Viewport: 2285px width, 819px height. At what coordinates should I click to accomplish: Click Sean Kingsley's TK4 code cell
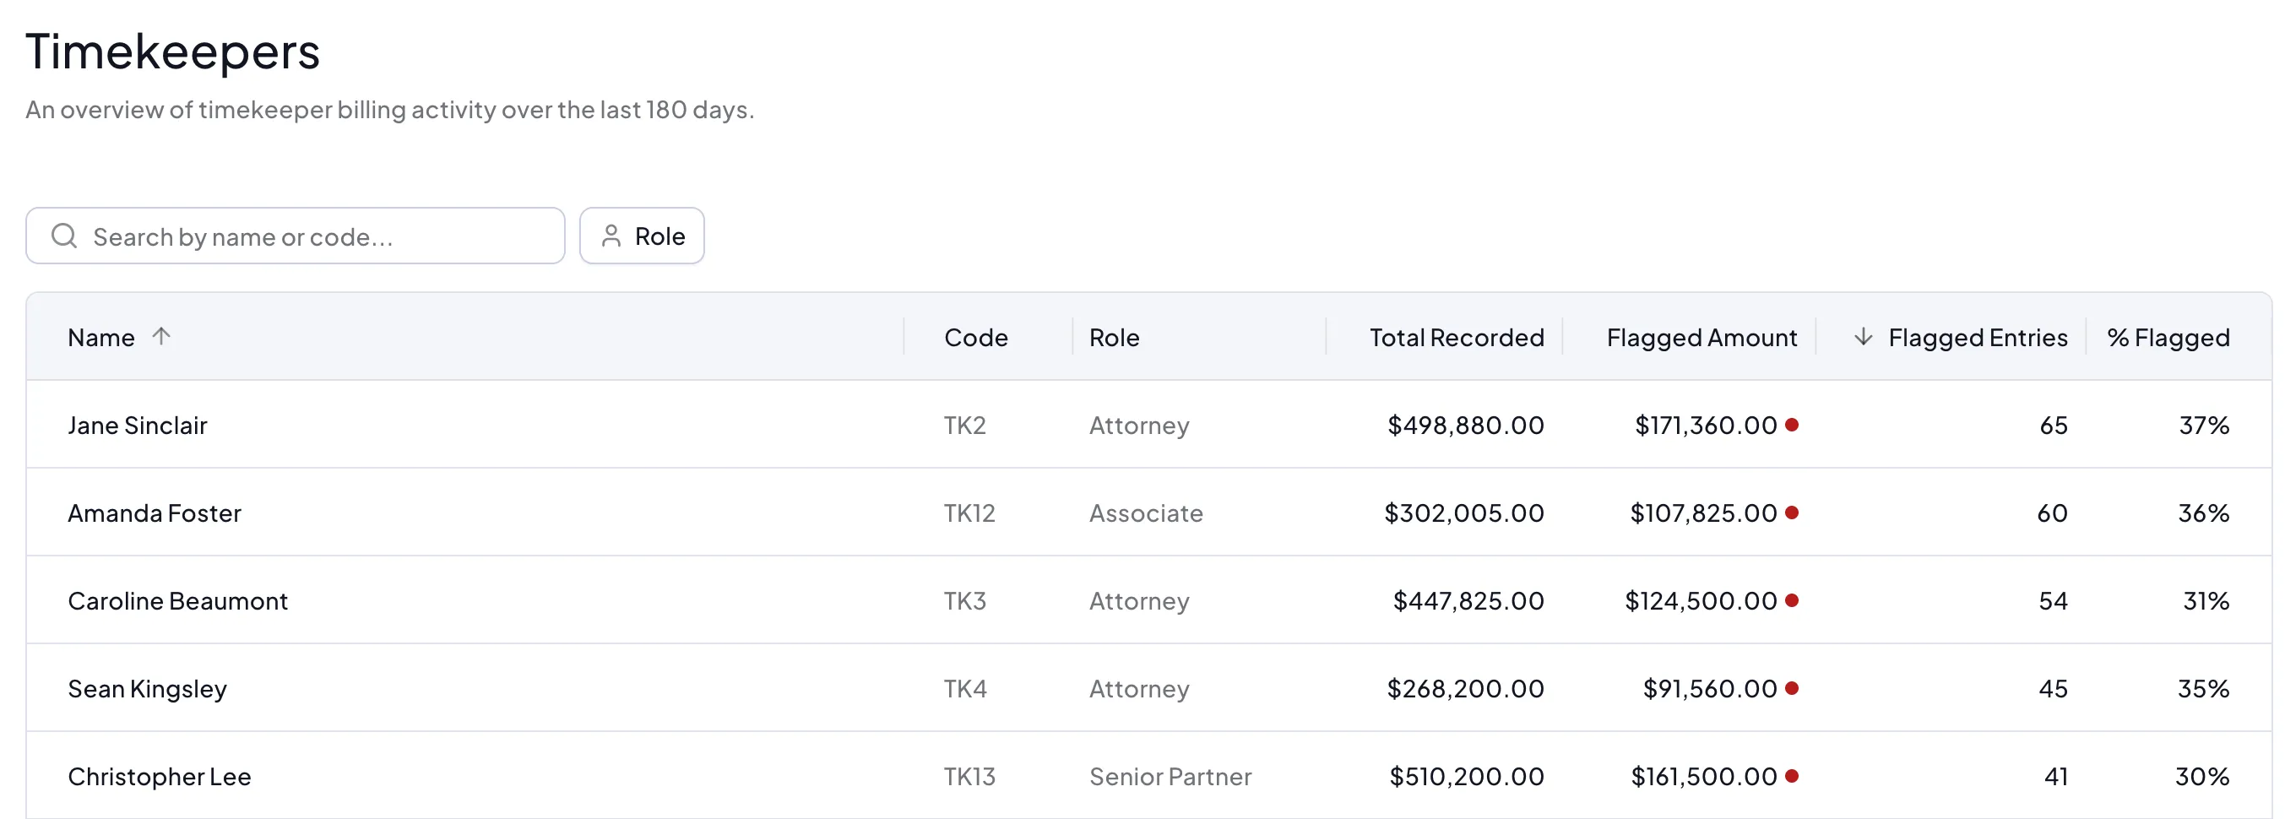click(965, 689)
